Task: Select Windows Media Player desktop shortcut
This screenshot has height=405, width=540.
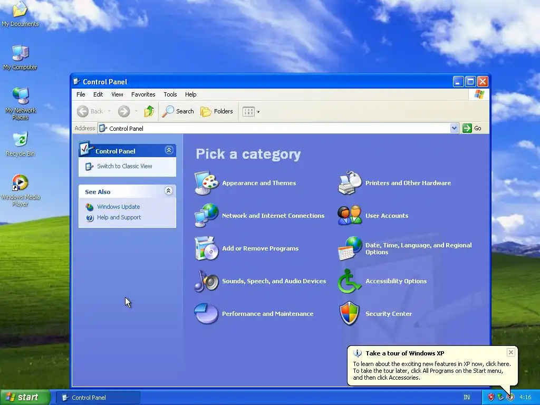Action: pyautogui.click(x=21, y=190)
